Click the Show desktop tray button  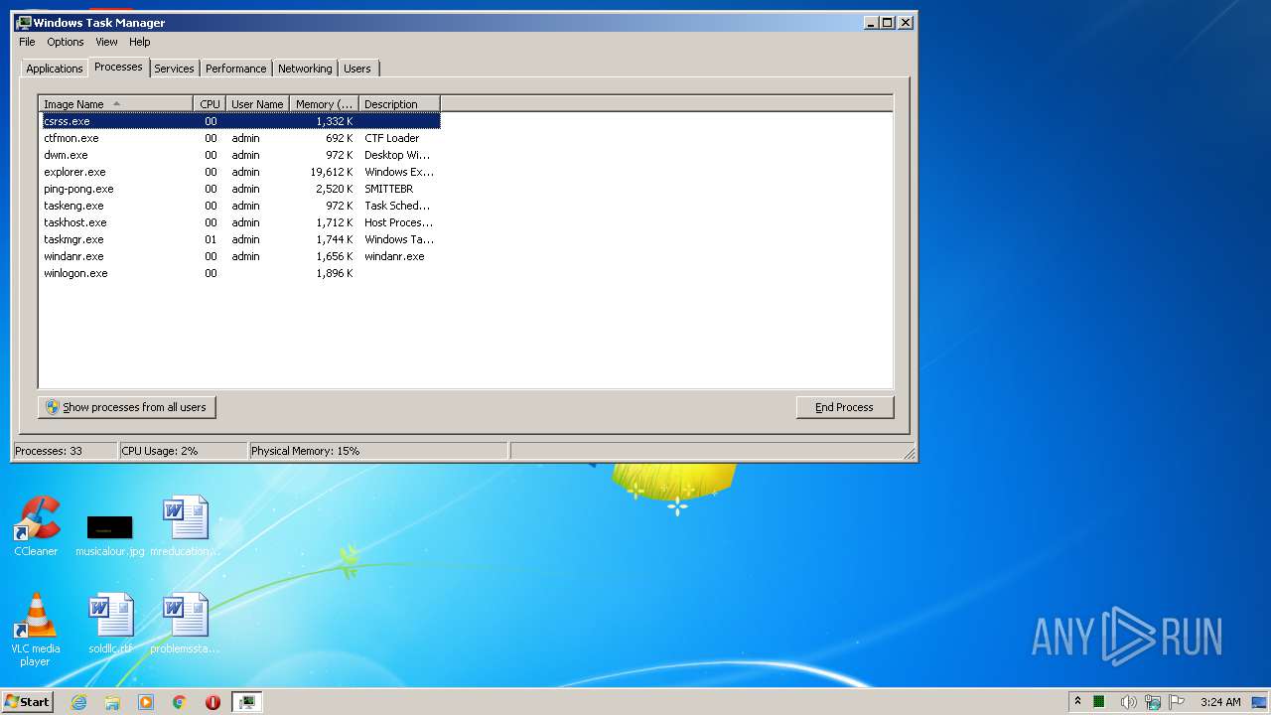coord(1260,702)
